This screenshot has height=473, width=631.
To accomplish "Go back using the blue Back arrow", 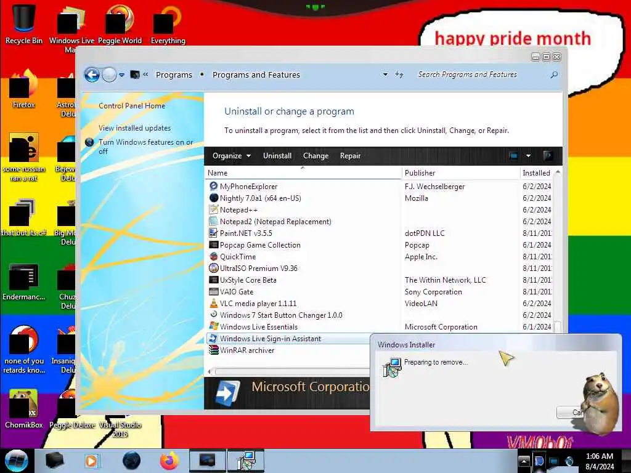I will (92, 75).
